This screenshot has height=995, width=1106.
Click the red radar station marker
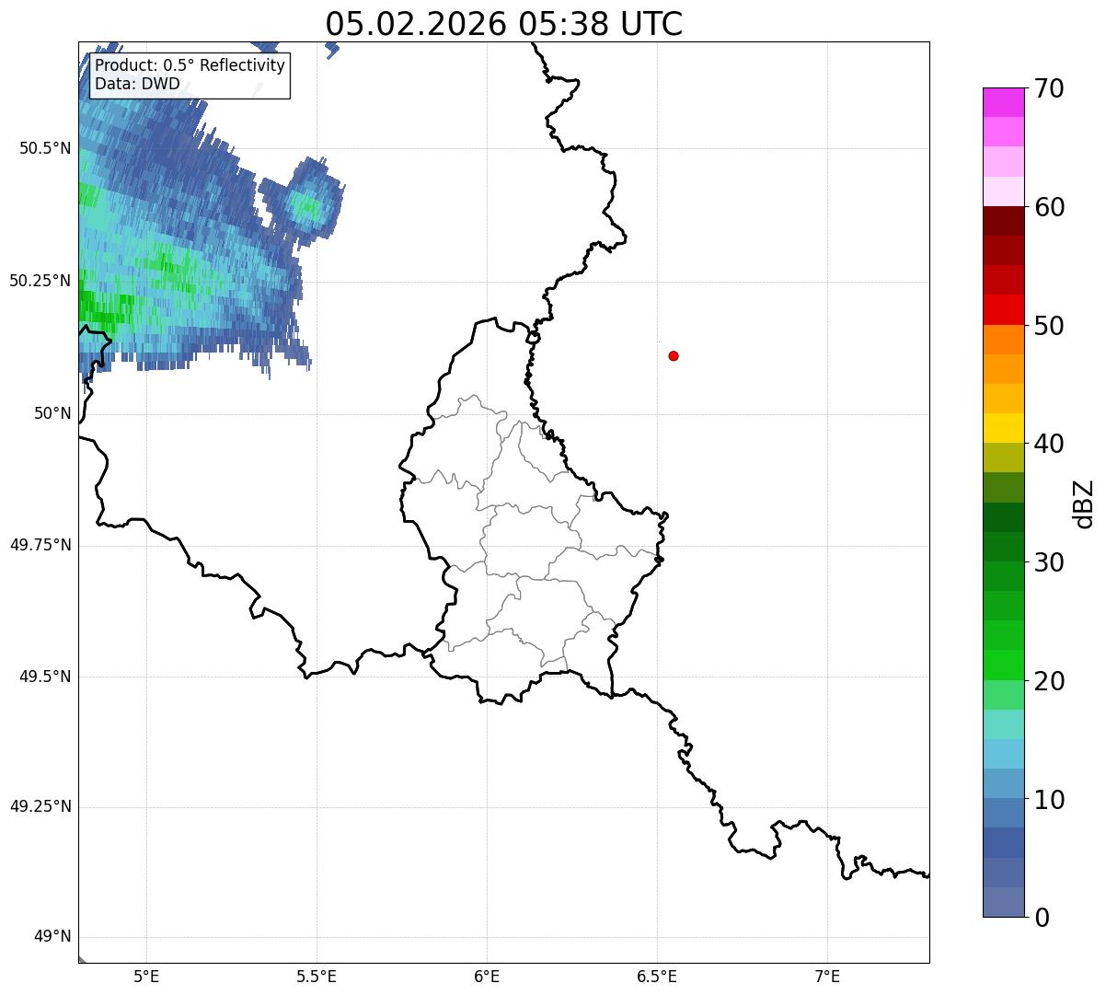[674, 355]
